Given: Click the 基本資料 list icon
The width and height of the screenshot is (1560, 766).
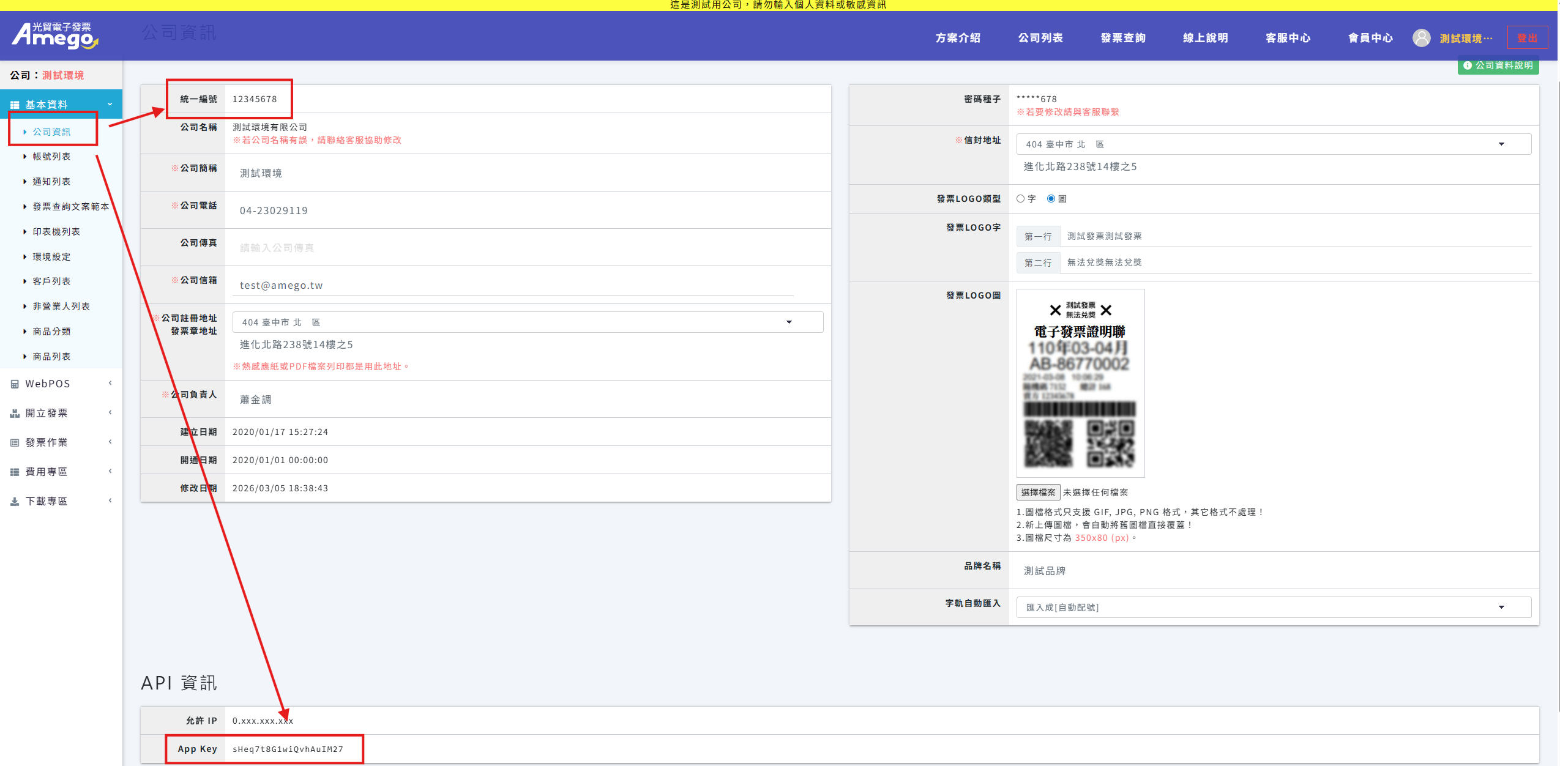Looking at the screenshot, I should tap(15, 105).
